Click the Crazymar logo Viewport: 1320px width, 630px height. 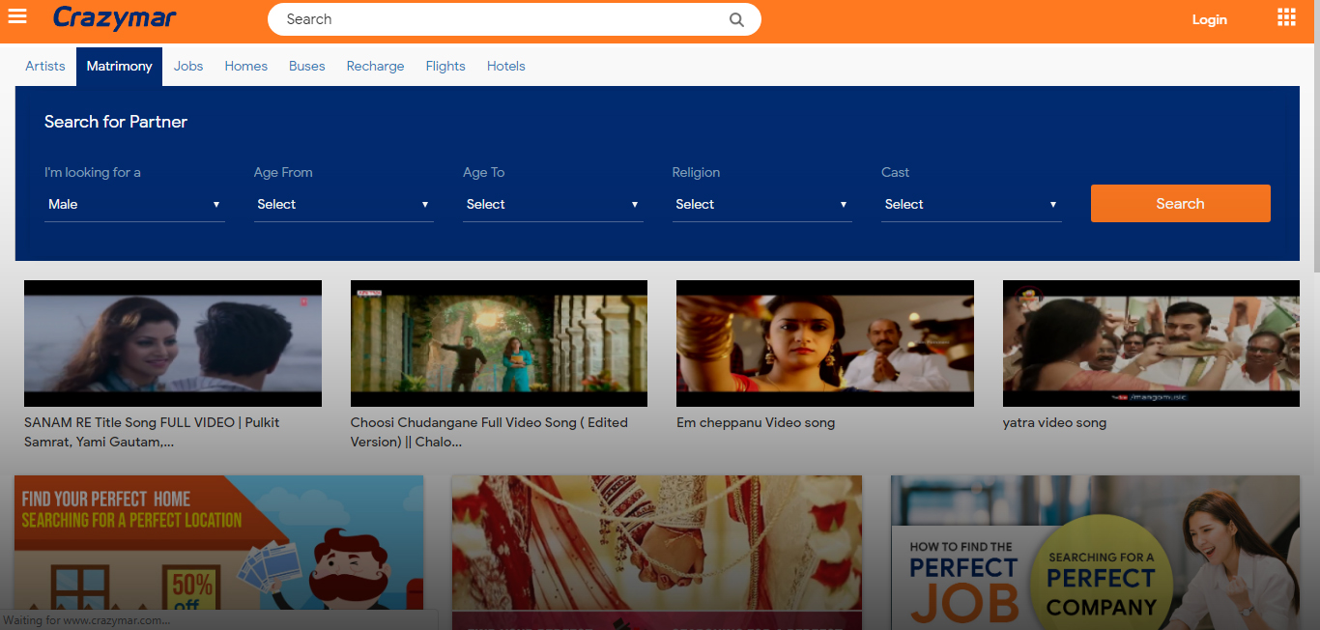tap(115, 18)
